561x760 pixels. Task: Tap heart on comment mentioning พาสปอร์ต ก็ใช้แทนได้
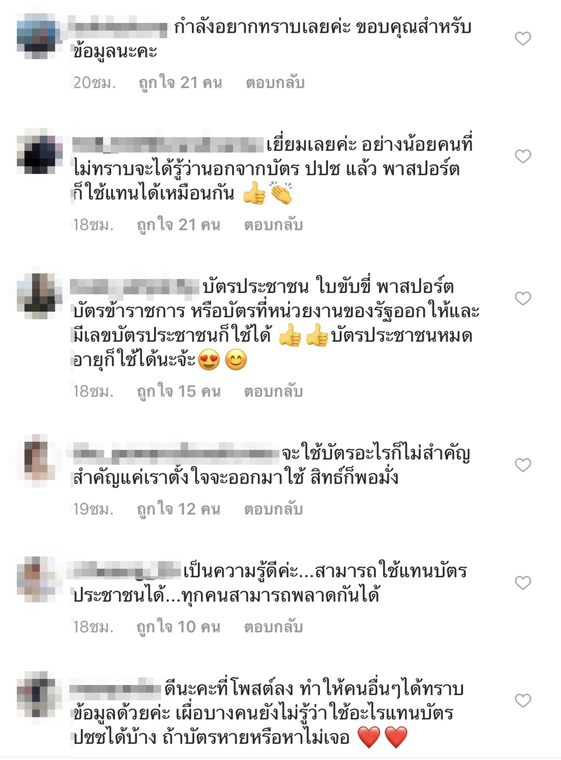point(523,156)
